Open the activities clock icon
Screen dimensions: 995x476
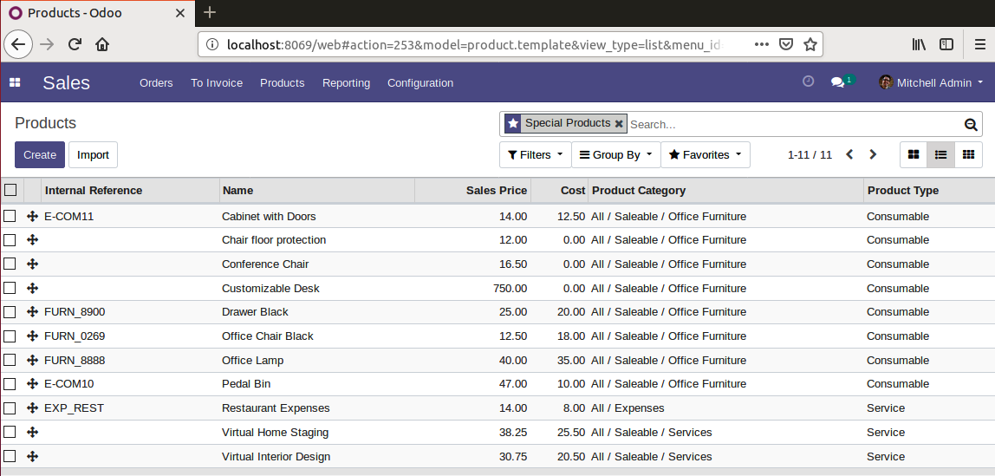point(808,82)
